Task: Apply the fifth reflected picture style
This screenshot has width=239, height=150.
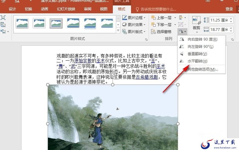Action: [90, 23]
